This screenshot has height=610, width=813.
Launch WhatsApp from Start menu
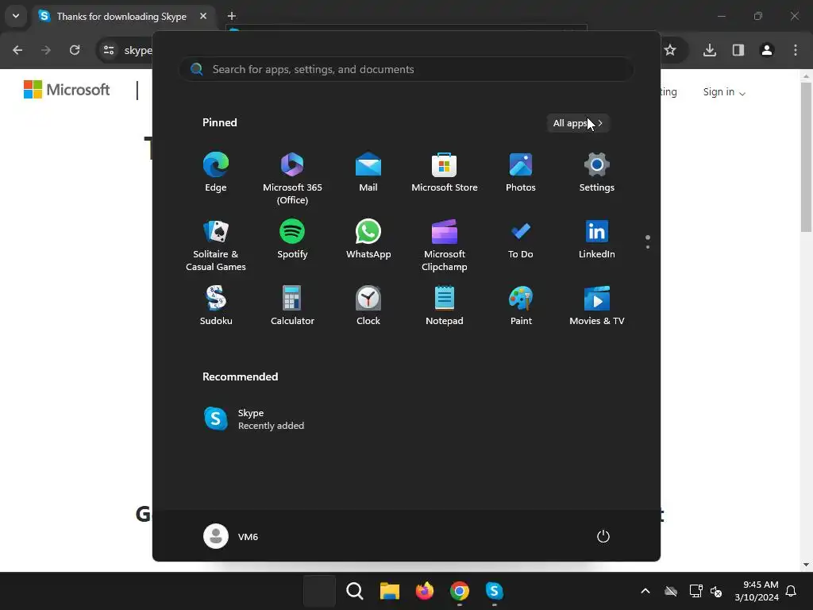(x=368, y=238)
